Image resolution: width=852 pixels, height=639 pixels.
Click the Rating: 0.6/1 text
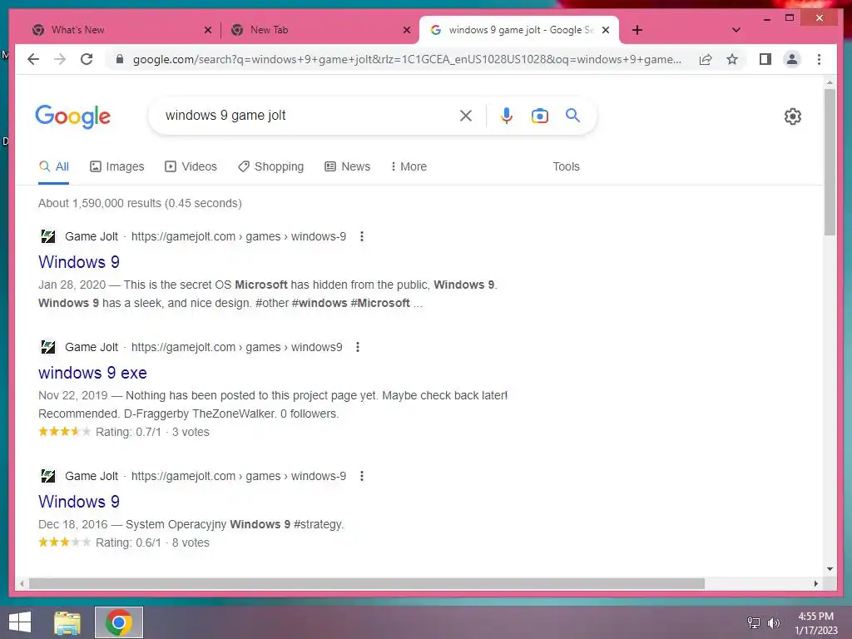128,542
